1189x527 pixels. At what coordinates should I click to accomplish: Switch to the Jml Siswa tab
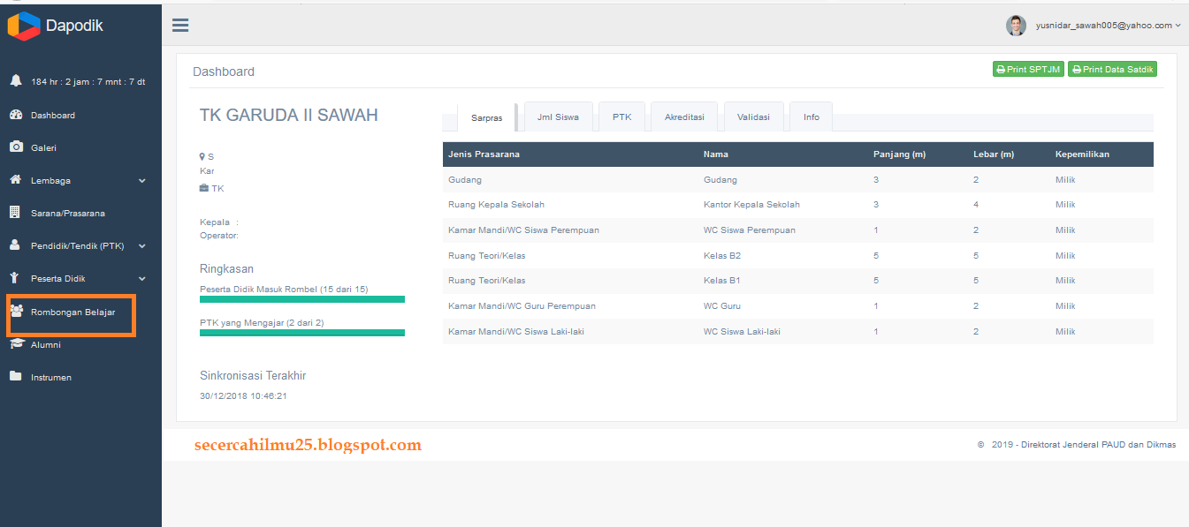[x=558, y=117]
